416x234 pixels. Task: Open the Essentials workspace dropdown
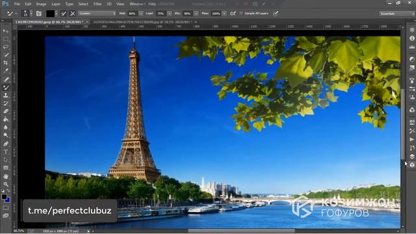(x=397, y=13)
